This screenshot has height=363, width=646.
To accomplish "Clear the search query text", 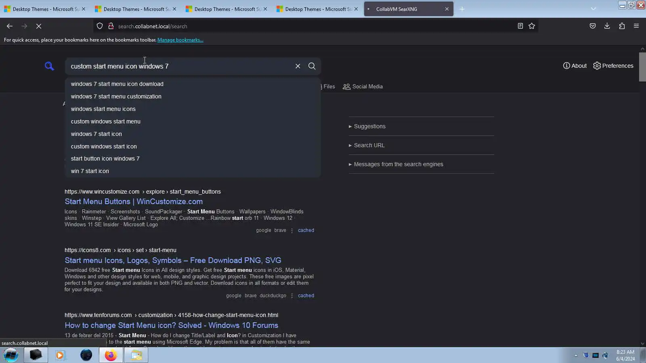I will [298, 66].
